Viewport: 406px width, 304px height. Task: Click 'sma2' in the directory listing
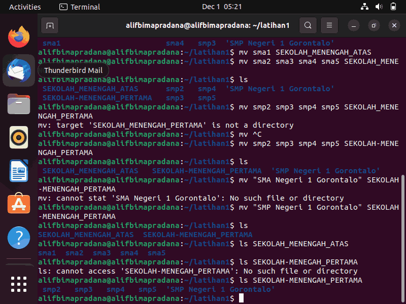74,253
